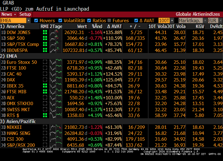This screenshot has width=223, height=161.
Task: Select the AEX Δ AVAT value +103.00%
Action: coord(112,98)
